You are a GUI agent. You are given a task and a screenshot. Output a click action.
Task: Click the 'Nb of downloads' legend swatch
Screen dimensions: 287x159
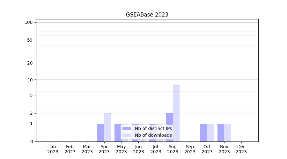point(127,135)
